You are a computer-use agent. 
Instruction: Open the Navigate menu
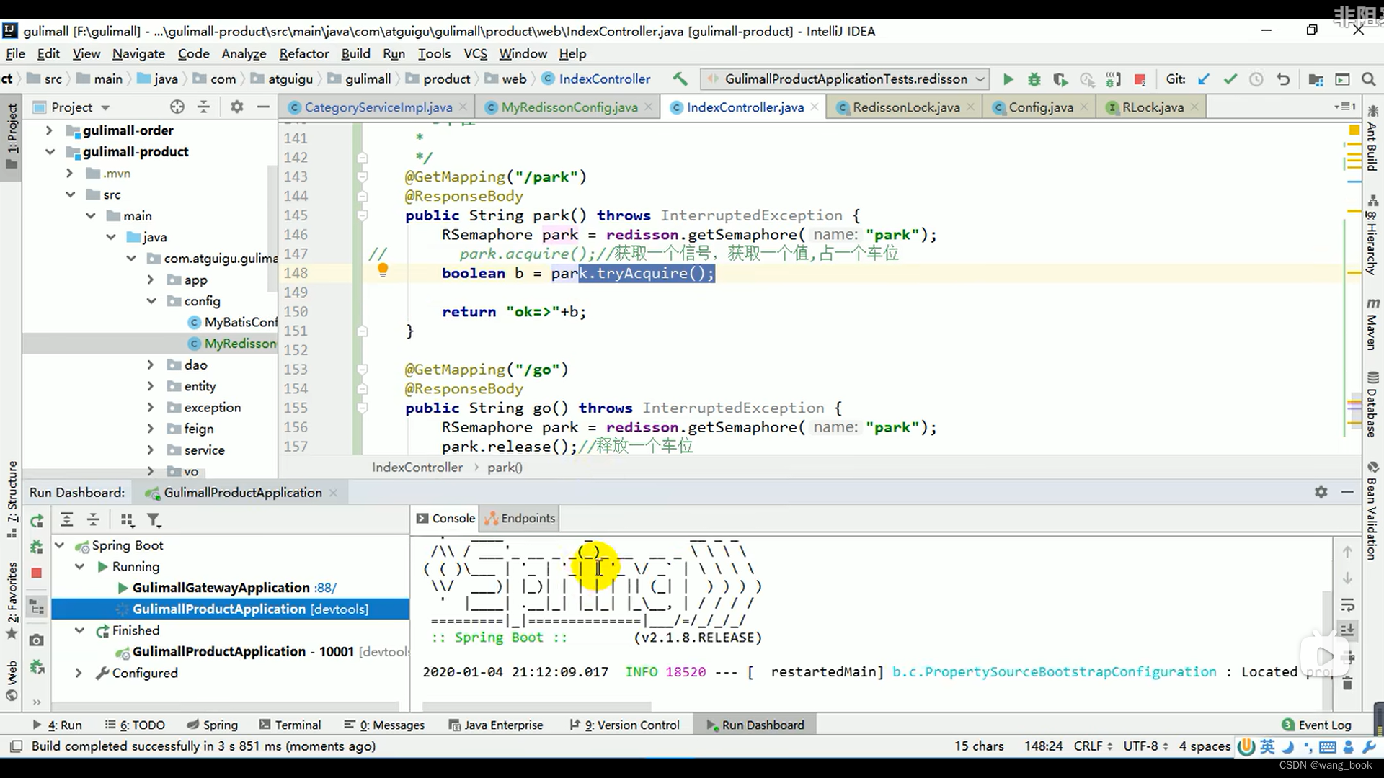138,53
